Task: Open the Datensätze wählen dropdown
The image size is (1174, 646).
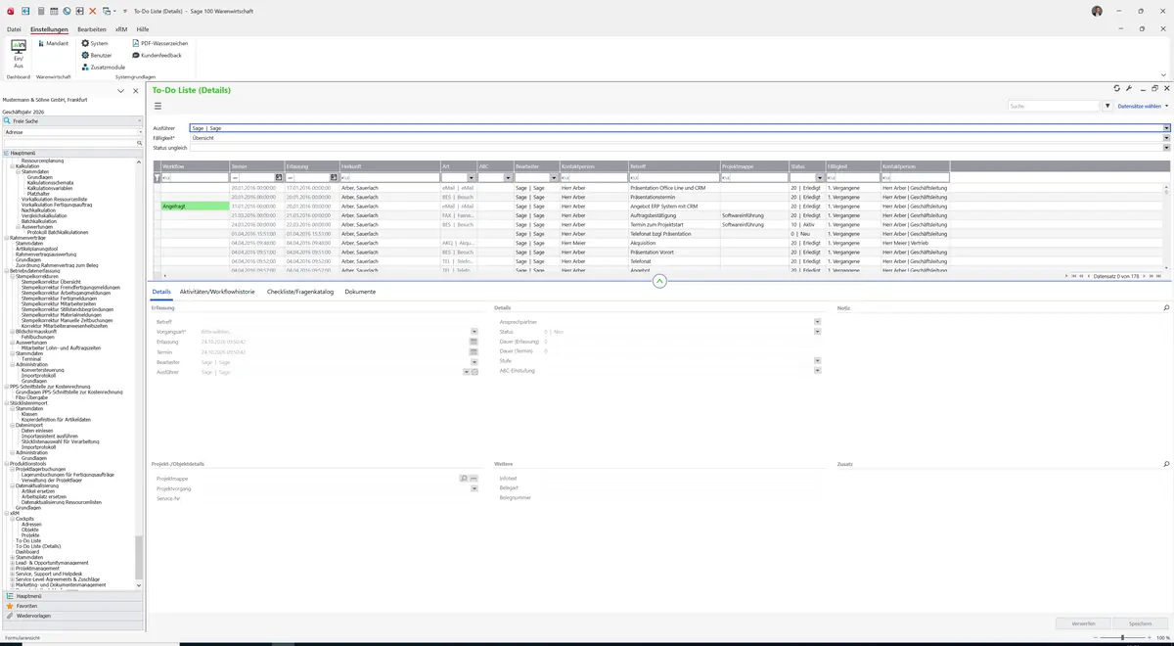Action: click(x=1143, y=106)
